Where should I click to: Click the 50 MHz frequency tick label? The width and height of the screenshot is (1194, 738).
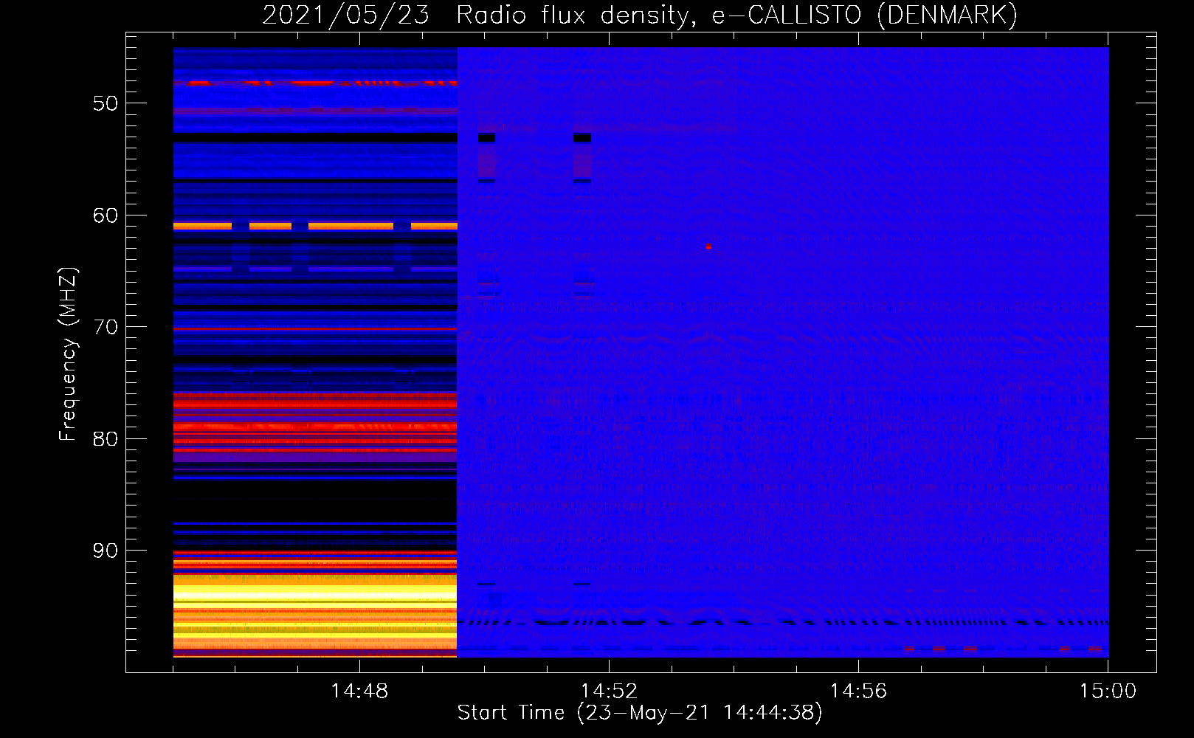106,103
